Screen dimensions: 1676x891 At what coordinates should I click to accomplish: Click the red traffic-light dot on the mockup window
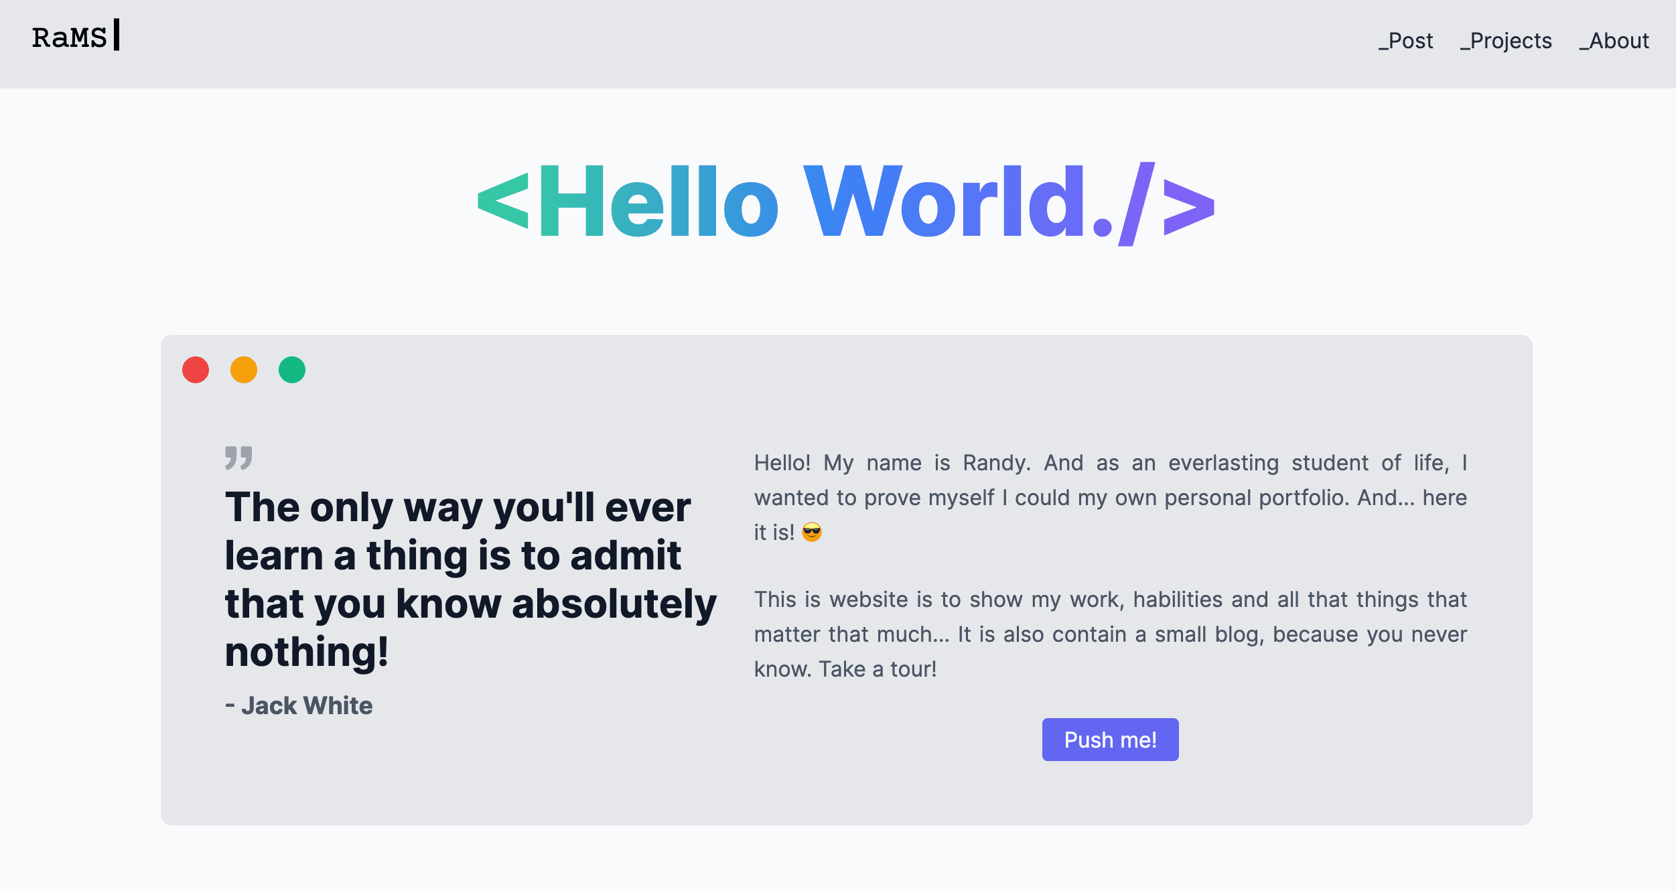coord(196,370)
